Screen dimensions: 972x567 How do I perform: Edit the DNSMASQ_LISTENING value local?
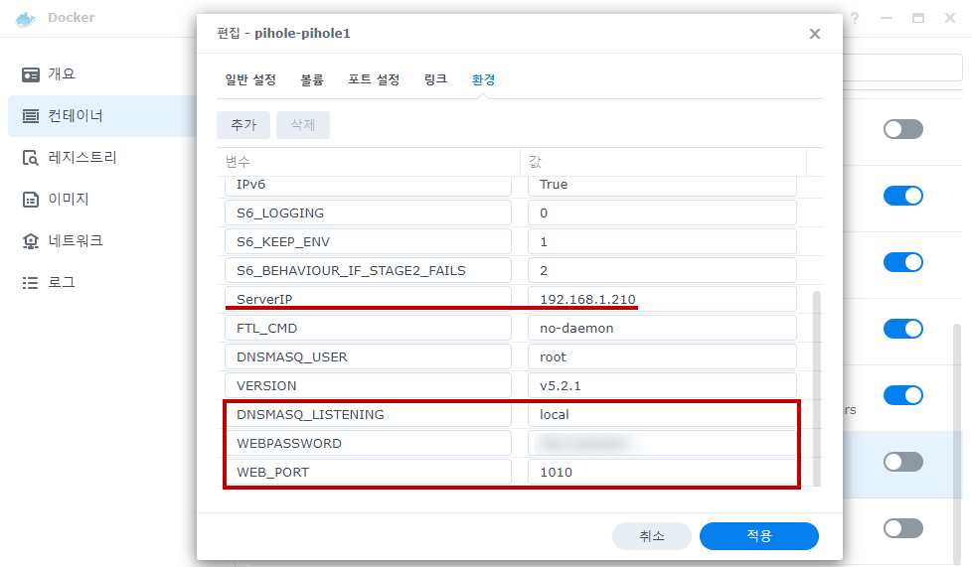662,414
